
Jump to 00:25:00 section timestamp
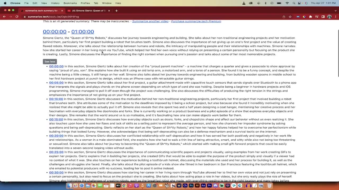pos(56,152)
